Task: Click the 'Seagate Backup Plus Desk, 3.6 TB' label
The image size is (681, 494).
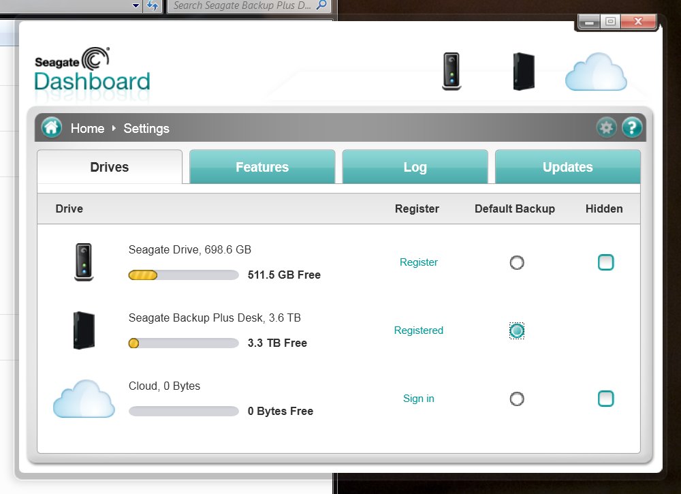Action: 215,318
